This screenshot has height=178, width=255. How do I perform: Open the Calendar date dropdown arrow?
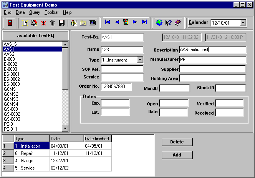(243, 23)
